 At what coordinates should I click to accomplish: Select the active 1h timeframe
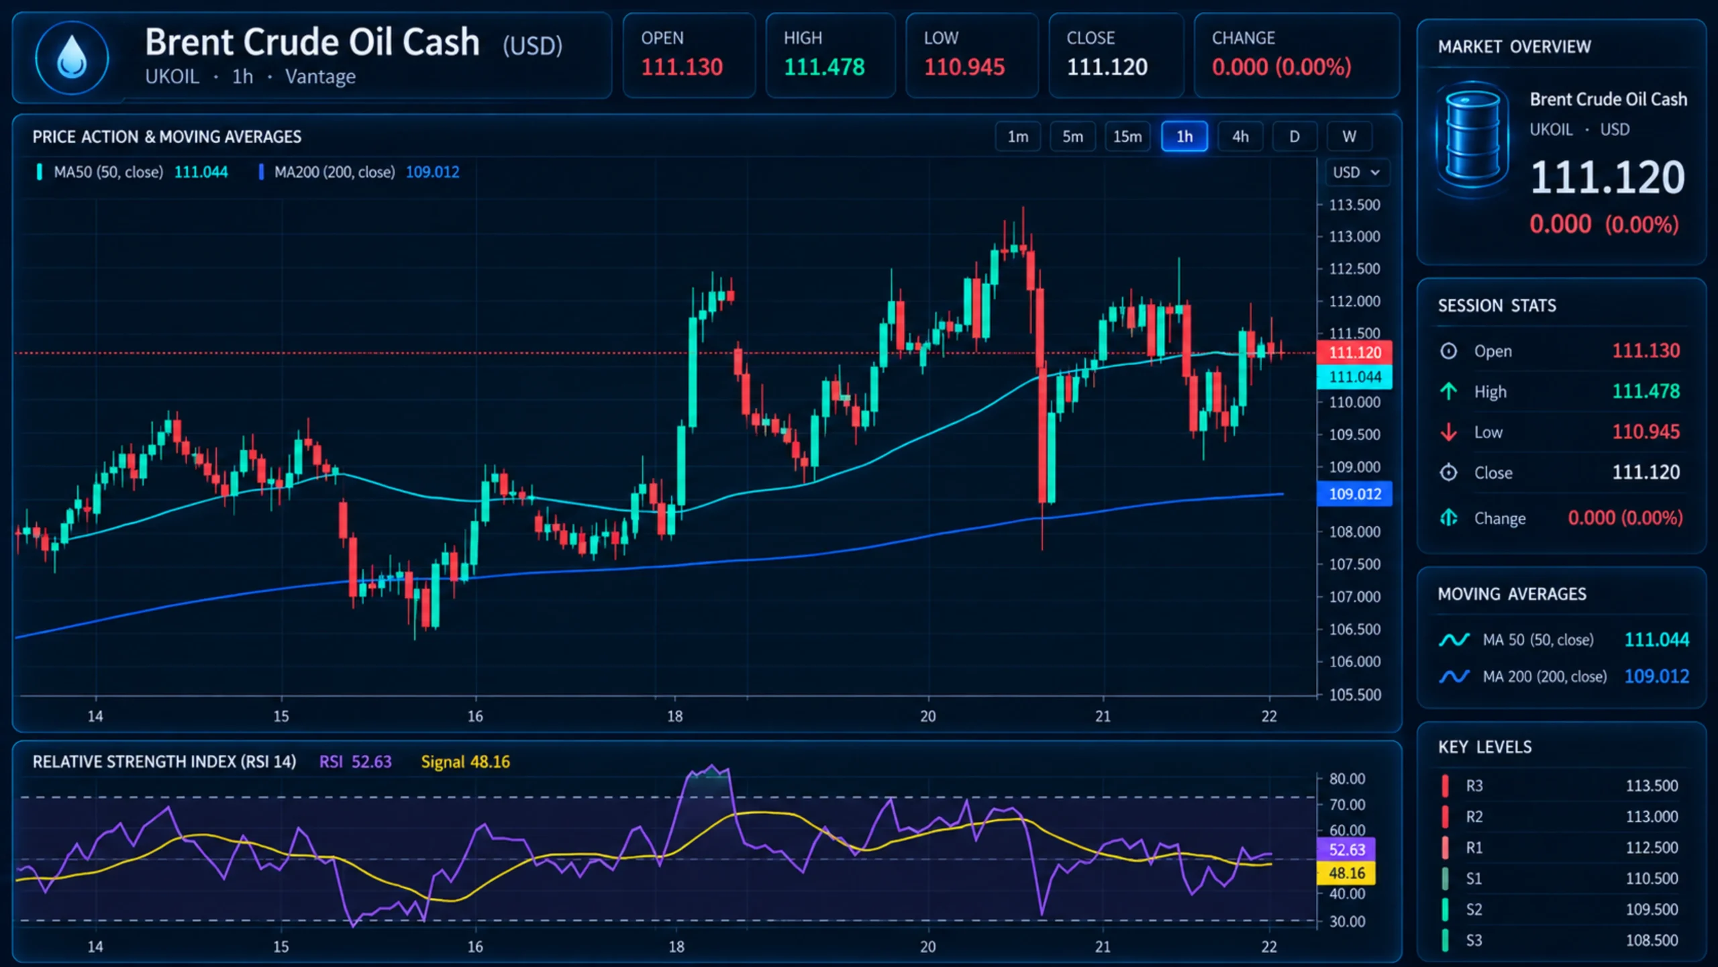1184,137
